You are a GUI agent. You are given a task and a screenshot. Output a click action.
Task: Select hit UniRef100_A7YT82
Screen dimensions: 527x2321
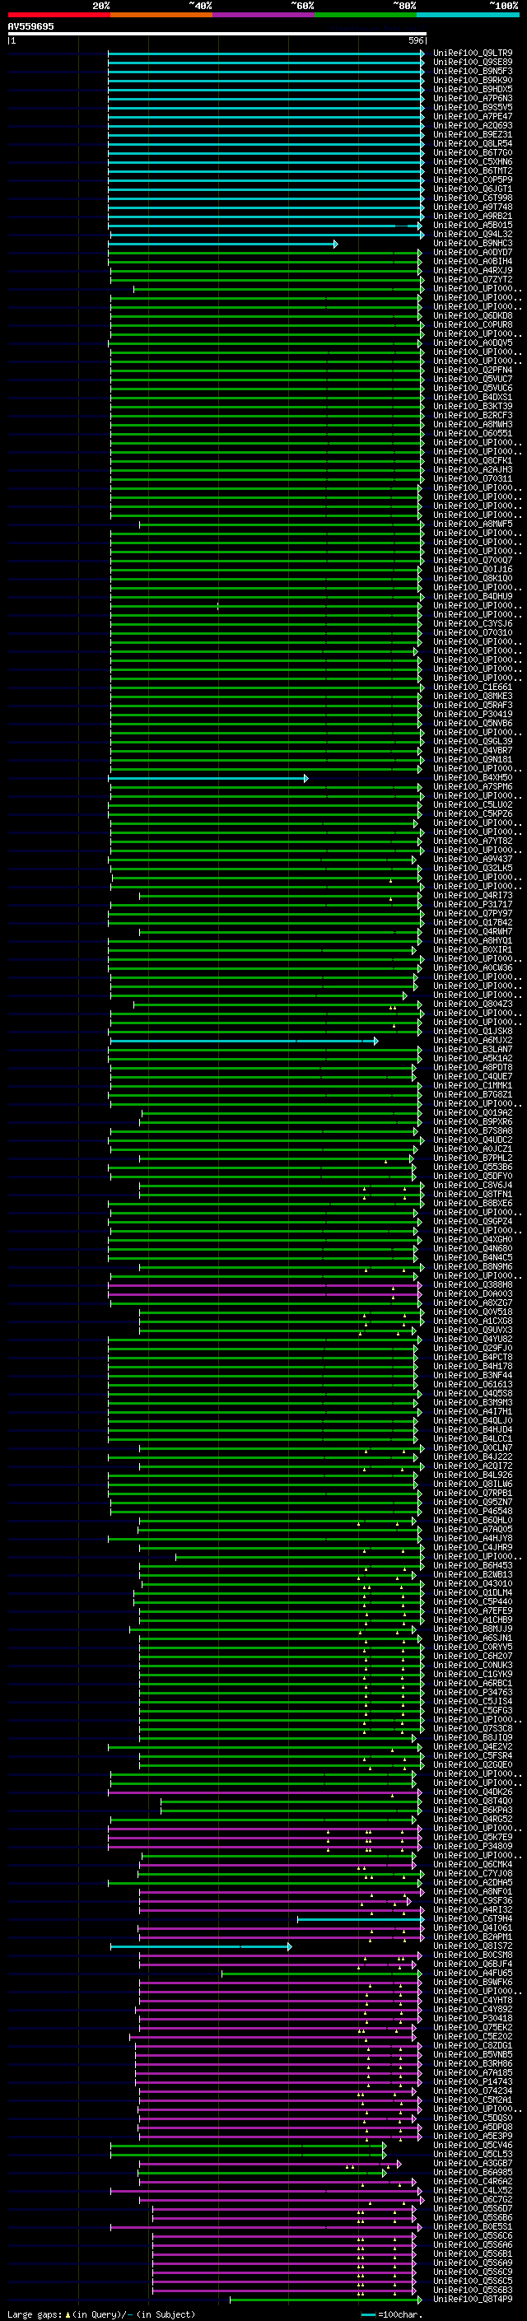point(472,841)
